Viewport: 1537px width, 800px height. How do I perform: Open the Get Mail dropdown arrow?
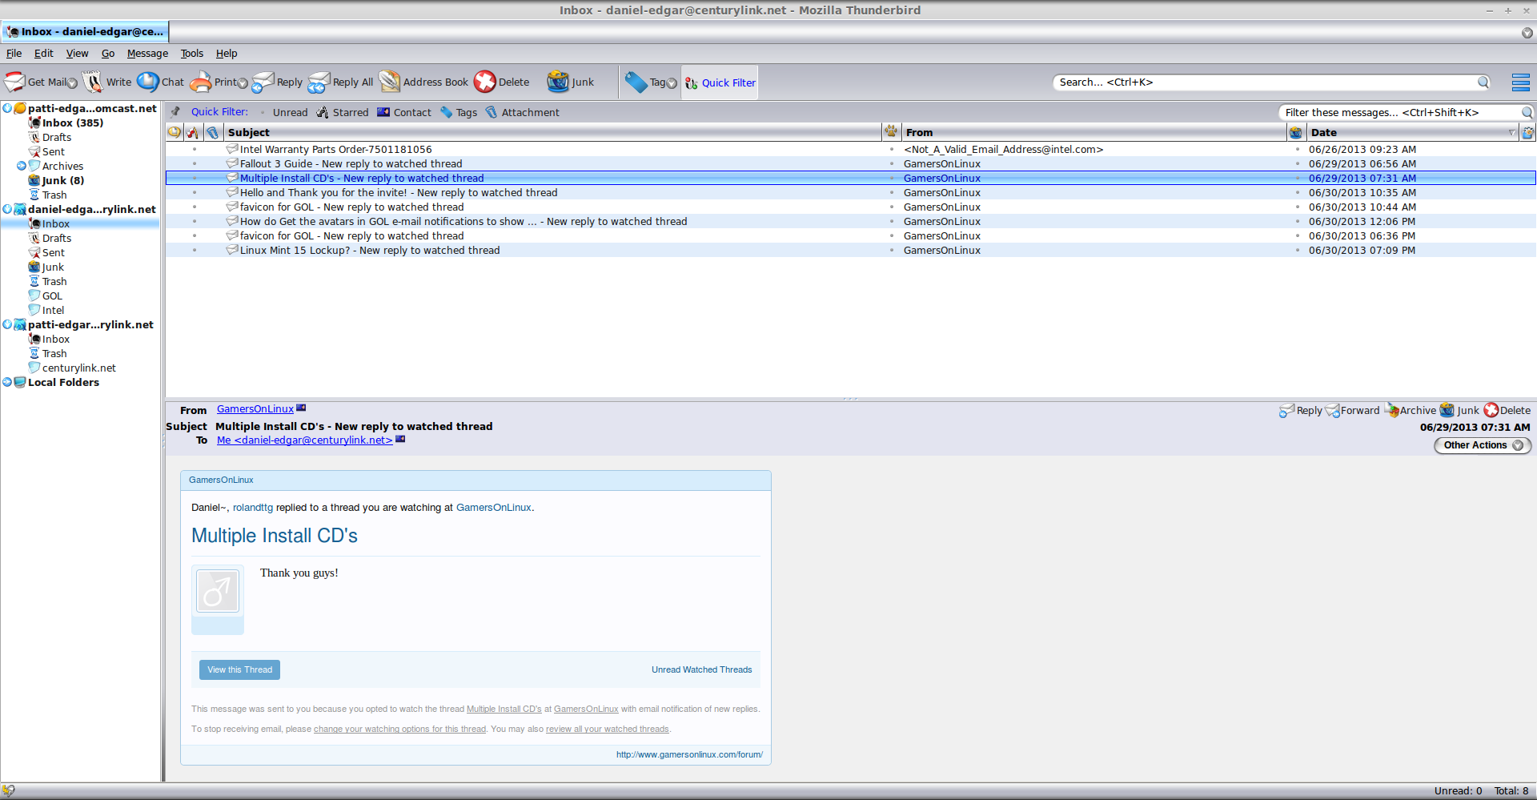[72, 83]
